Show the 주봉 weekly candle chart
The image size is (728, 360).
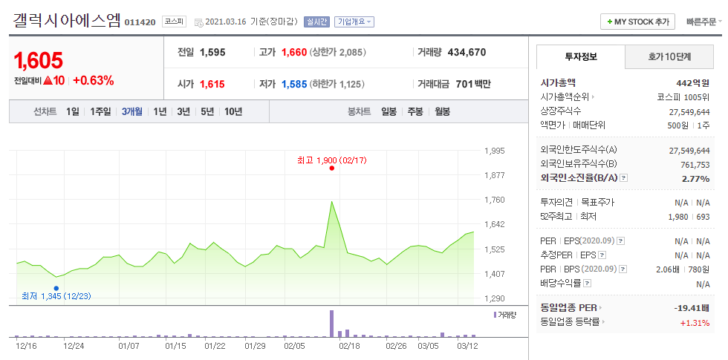pos(415,112)
